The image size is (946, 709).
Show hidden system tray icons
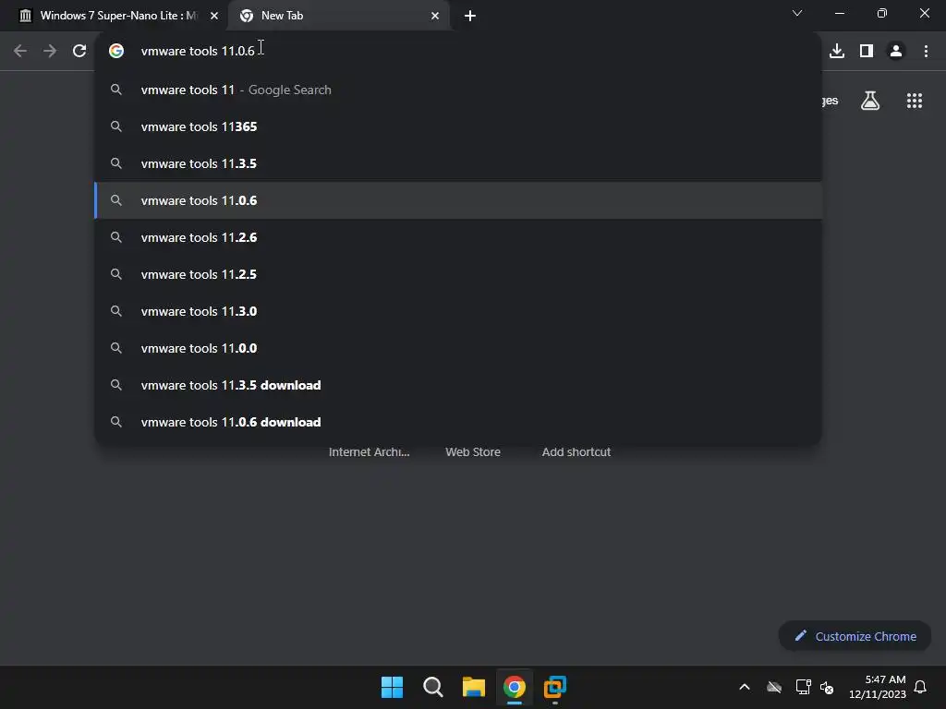tap(745, 687)
